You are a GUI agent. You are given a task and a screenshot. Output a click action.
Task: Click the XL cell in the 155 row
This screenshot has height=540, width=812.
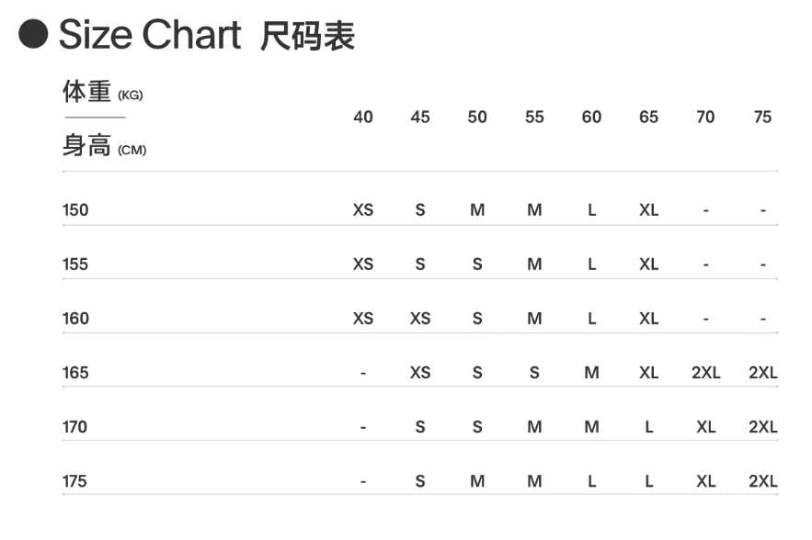pos(648,264)
